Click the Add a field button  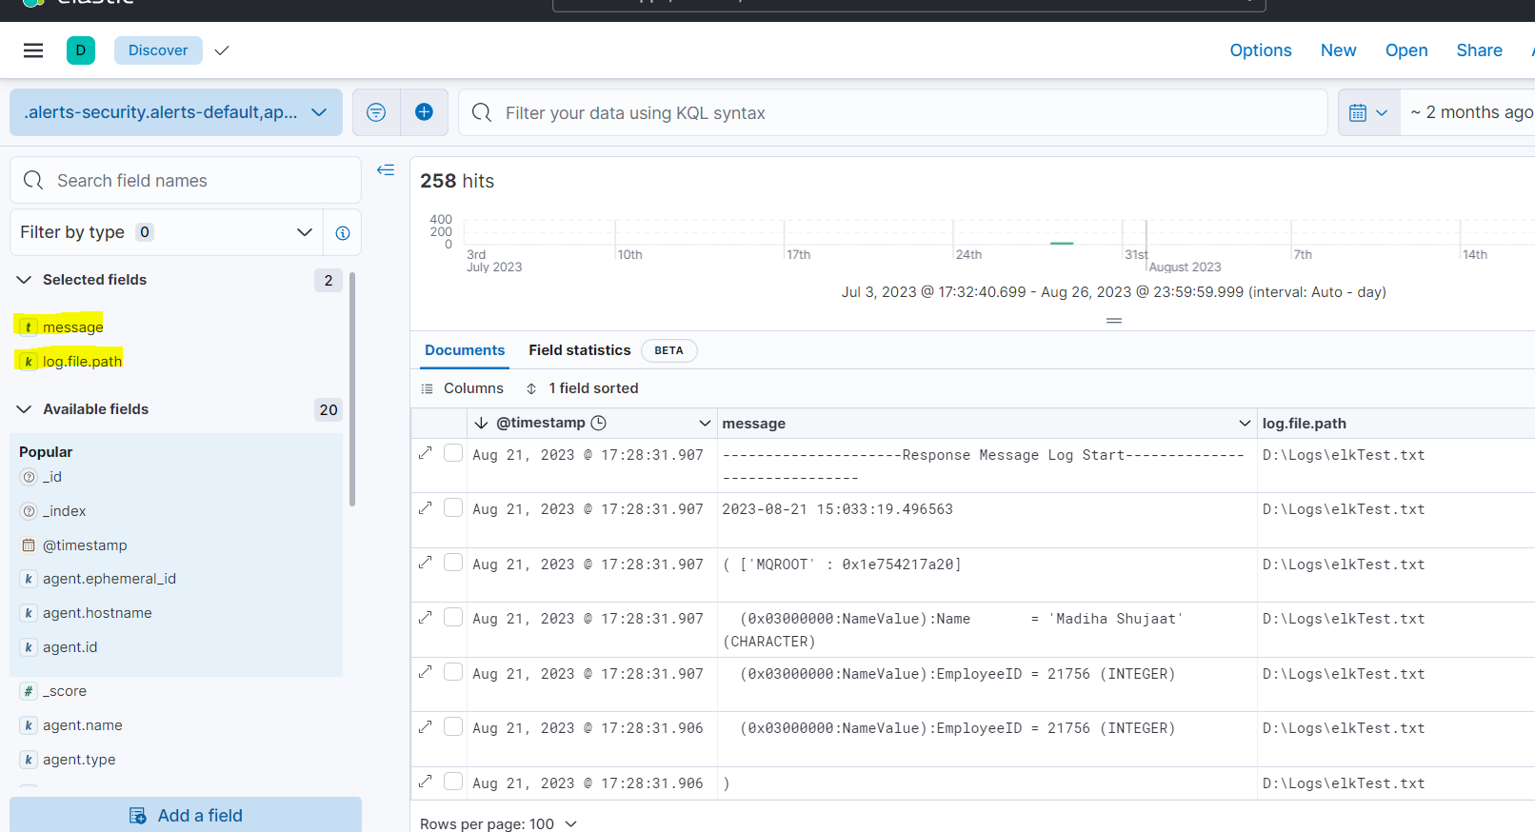tap(186, 815)
